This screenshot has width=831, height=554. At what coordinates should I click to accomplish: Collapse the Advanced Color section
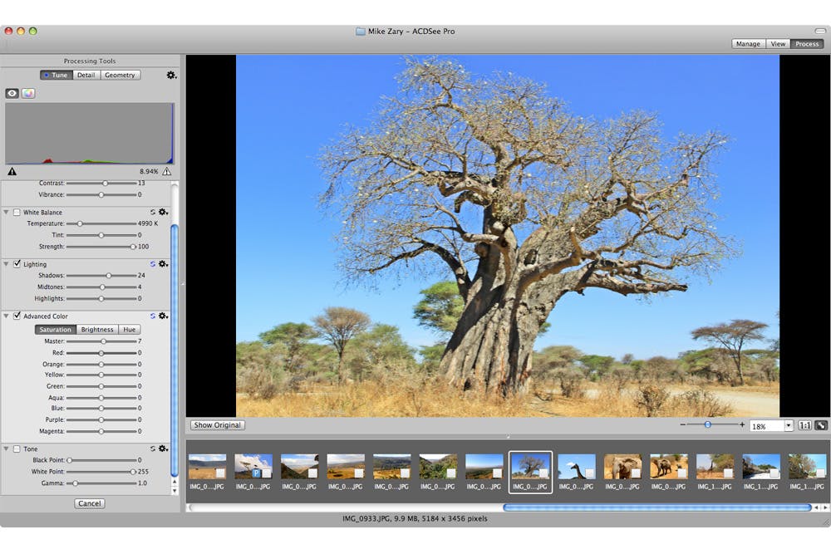pos(6,316)
